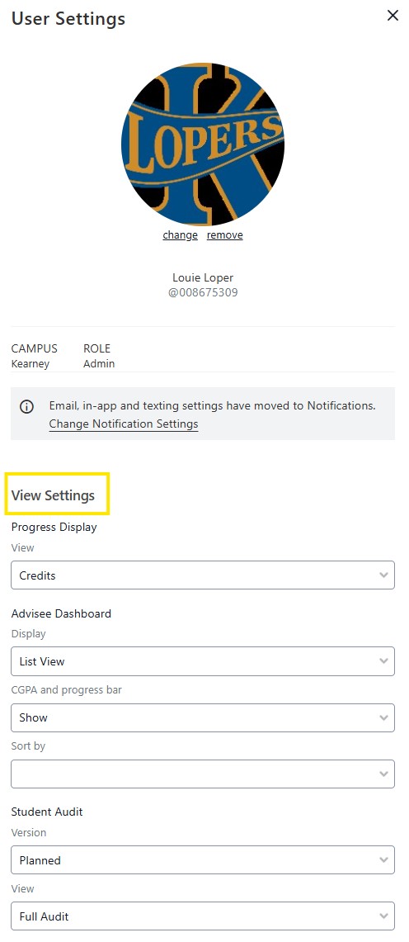The image size is (409, 942).
Task: Open Student Audit View dropdown showing Full Audit
Action: pos(203,916)
